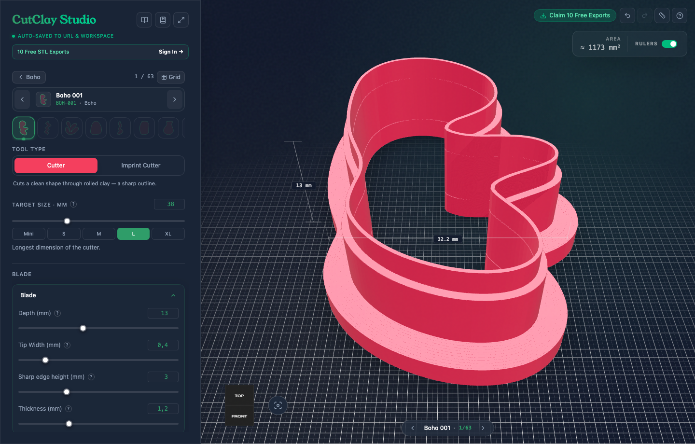The width and height of the screenshot is (695, 444).
Task: Open the help question mark in top toolbar
Action: pyautogui.click(x=680, y=15)
